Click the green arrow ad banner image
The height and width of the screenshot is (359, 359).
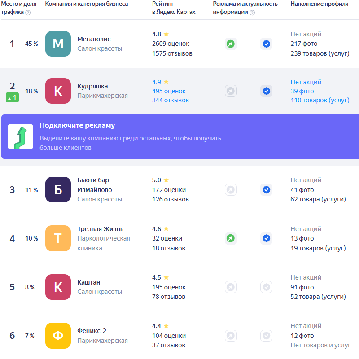(20, 137)
